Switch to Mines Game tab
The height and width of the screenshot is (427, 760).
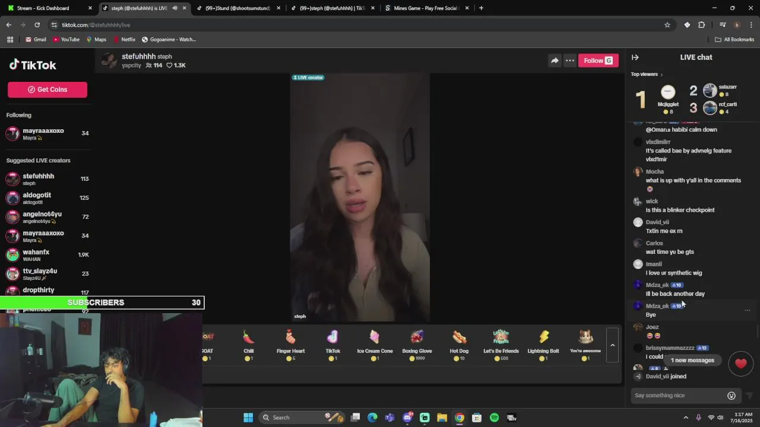pos(426,8)
